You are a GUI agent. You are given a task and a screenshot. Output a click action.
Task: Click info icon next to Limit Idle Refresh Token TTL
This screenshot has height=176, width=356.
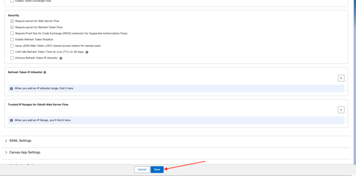[87, 52]
